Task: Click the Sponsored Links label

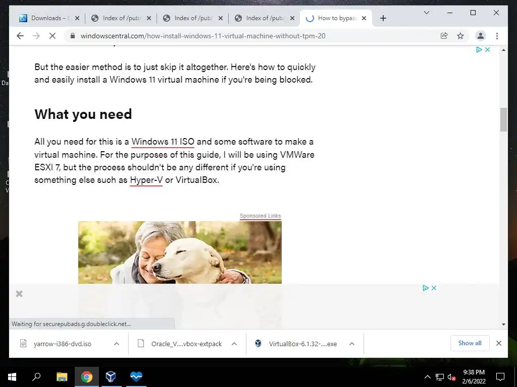Action: click(260, 216)
